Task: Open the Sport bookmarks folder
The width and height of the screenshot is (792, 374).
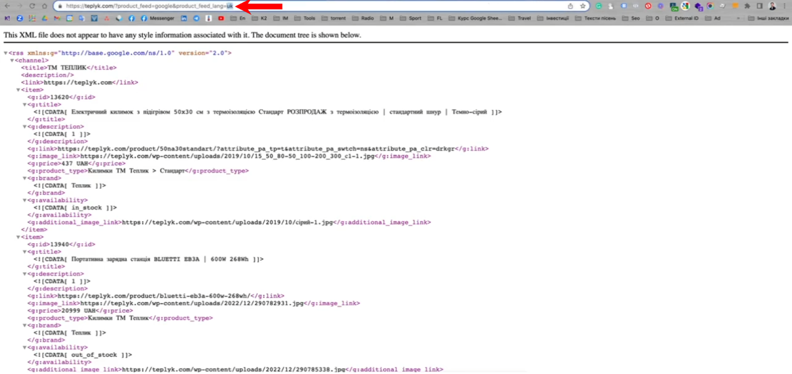Action: (411, 19)
